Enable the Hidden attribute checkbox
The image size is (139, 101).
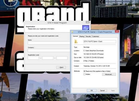(84, 74)
